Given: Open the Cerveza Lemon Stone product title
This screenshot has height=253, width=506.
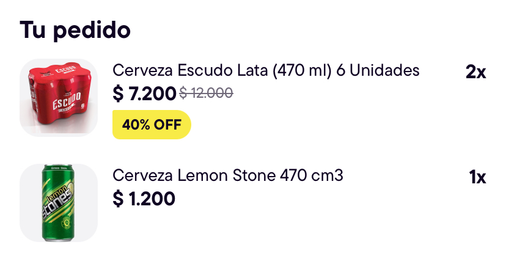Looking at the screenshot, I should click(228, 176).
